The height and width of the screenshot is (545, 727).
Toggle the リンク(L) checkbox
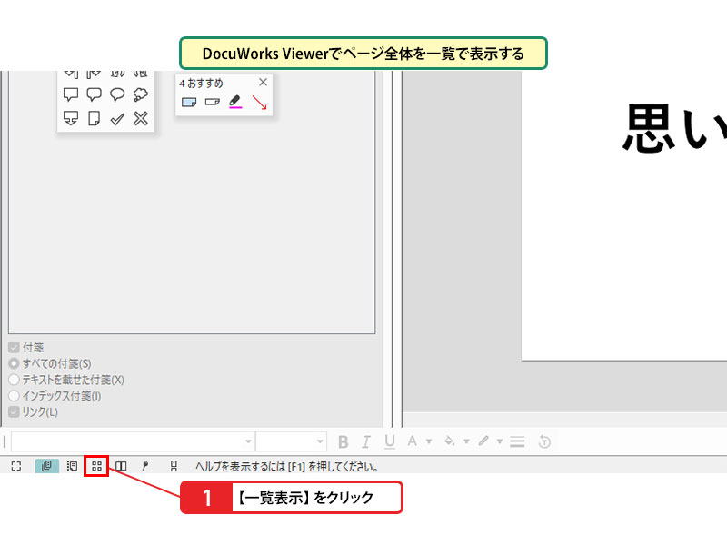coord(14,412)
